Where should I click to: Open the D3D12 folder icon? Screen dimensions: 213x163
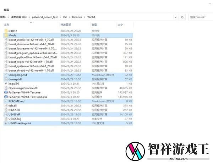tap(6, 31)
